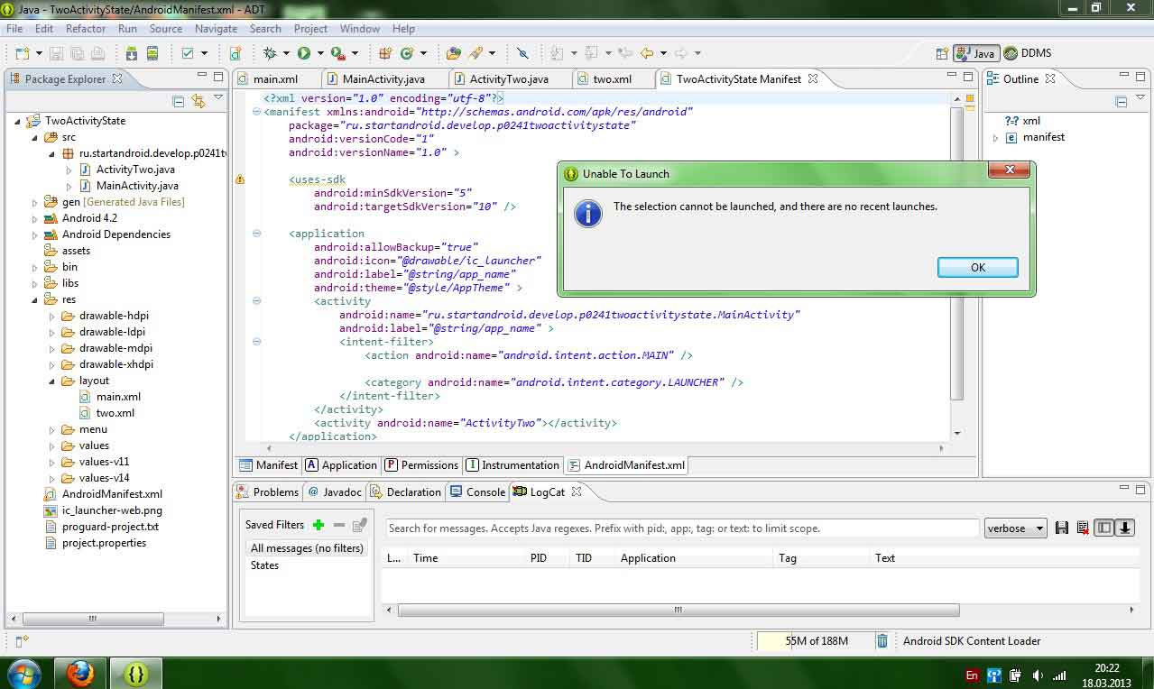
Task: Click the New wizard toolbar icon
Action: [x=22, y=53]
